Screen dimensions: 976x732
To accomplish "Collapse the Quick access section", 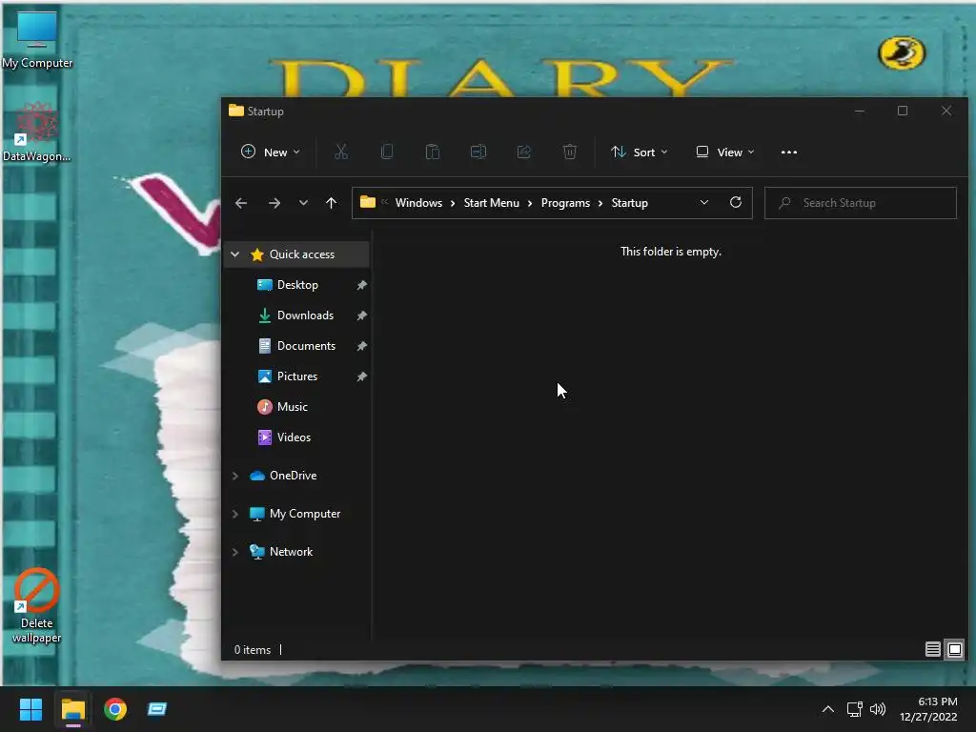I will (x=235, y=254).
